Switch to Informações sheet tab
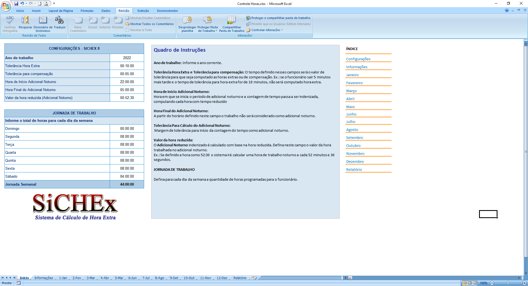This screenshot has width=528, height=286. coord(43,278)
